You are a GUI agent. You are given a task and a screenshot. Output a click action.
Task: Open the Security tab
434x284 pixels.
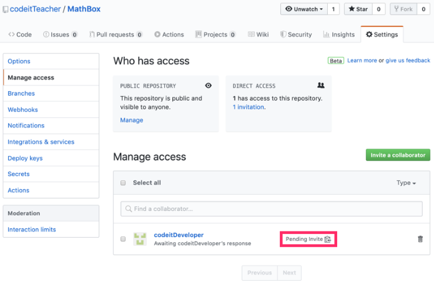point(296,34)
